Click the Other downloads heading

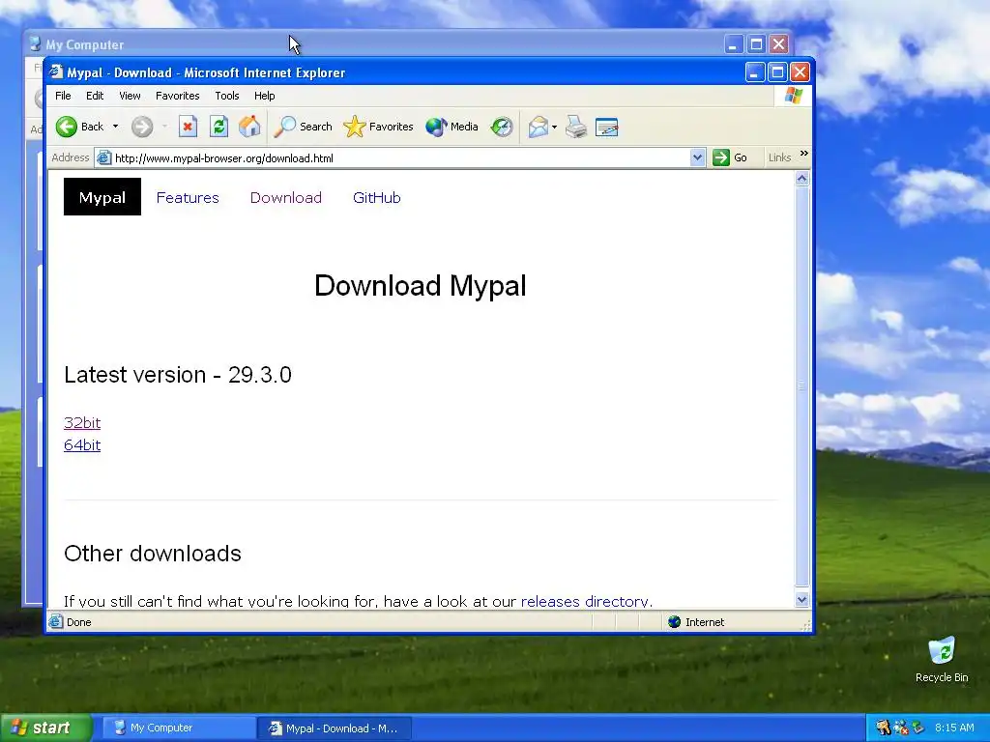tap(152, 554)
